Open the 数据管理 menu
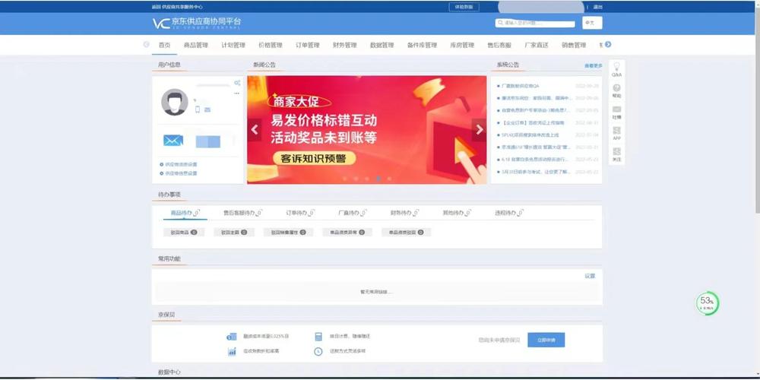760x380 pixels. (382, 45)
